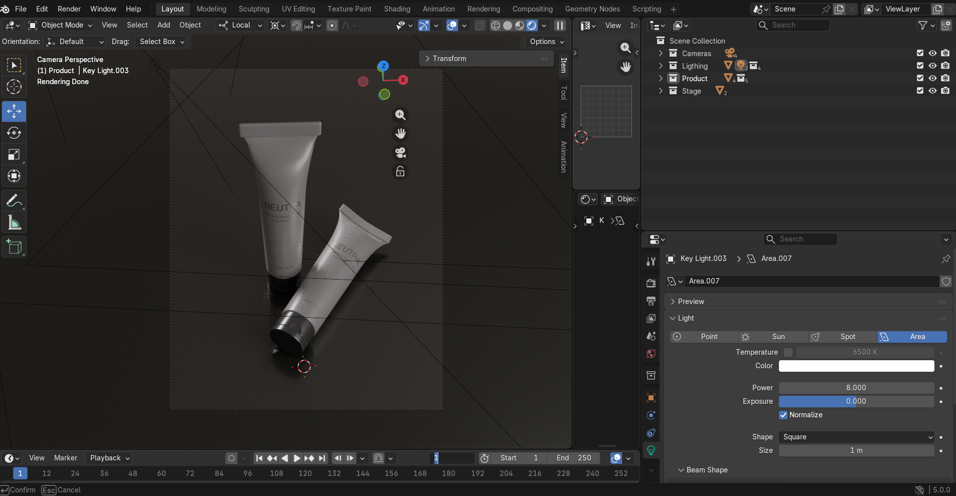Screen dimensions: 956x496
Task: Open the Tool properties tab
Action: [x=651, y=261]
